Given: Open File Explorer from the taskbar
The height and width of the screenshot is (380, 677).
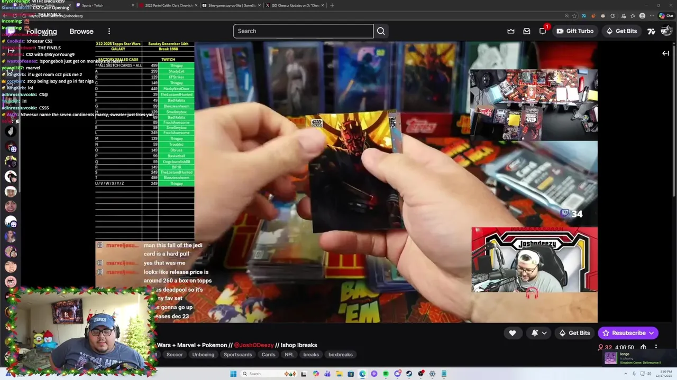Looking at the screenshot, I should pos(340,374).
